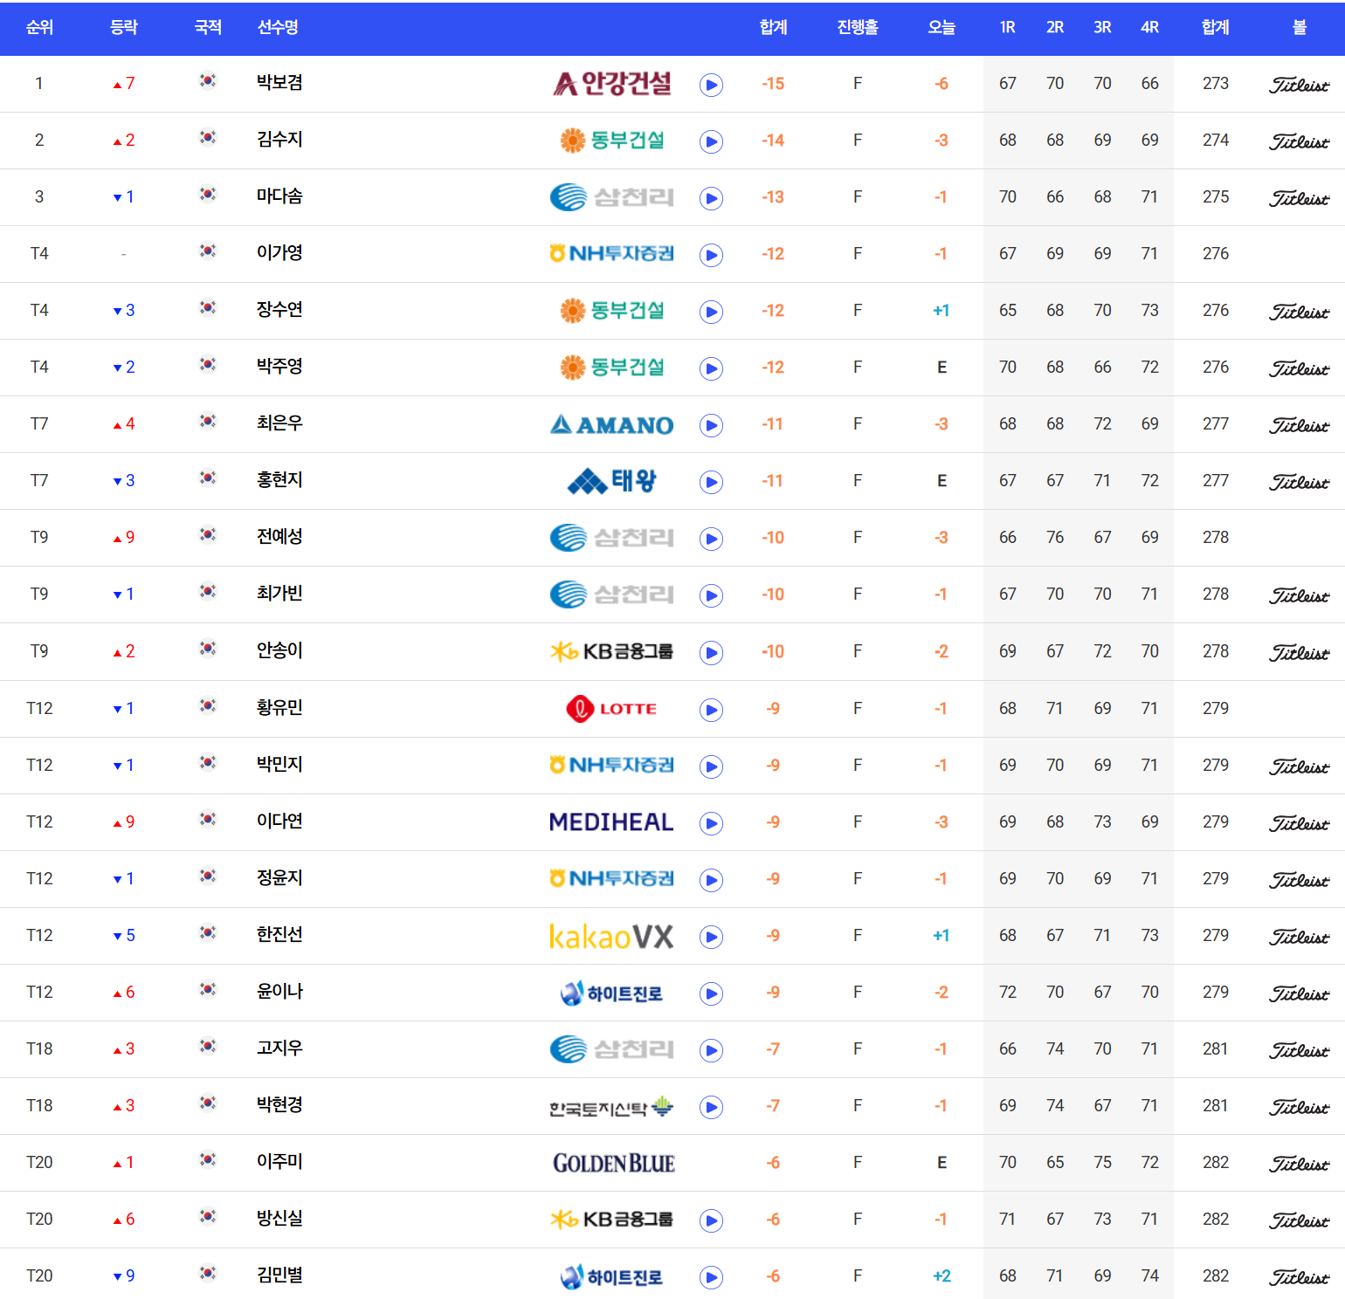Viewport: 1345px width, 1299px height.
Task: Sort by 등락 column header
Action: click(x=124, y=27)
